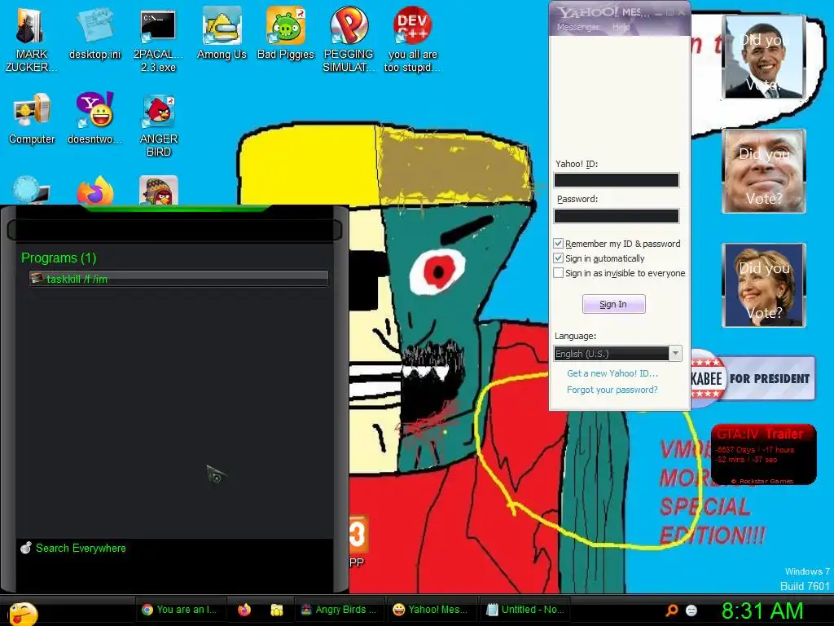Click 'Forgot your password?' link
The width and height of the screenshot is (834, 626).
612,390
